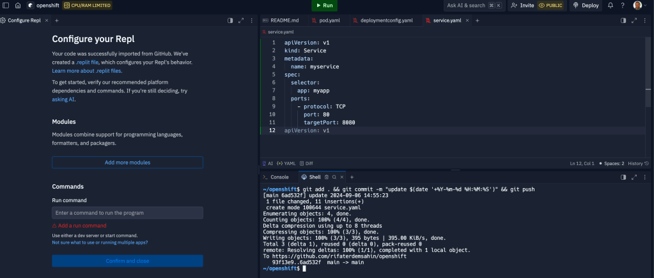Search in Shell with magnifier icon
Screen dimensions: 654x278
point(334,177)
